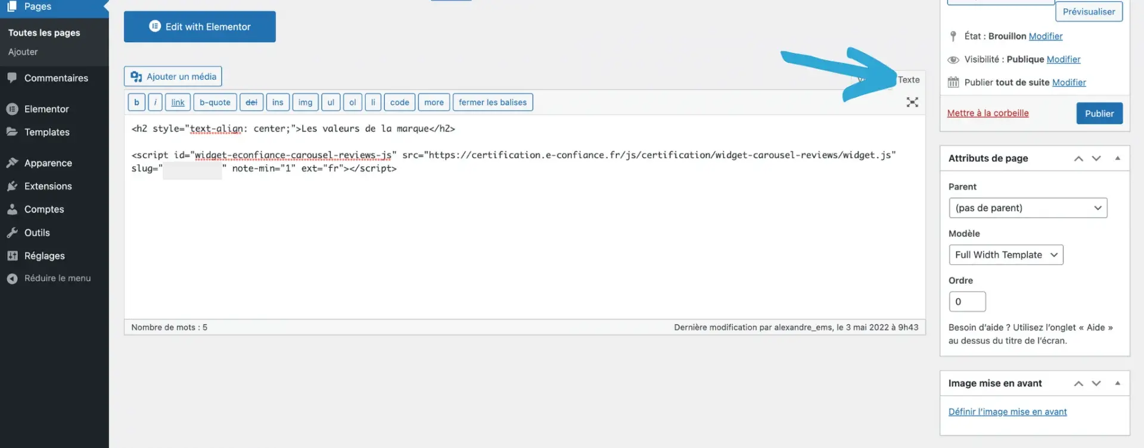The width and height of the screenshot is (1144, 448).
Task: Toggle fullscreen distraction-free editor icon
Action: tap(912, 102)
